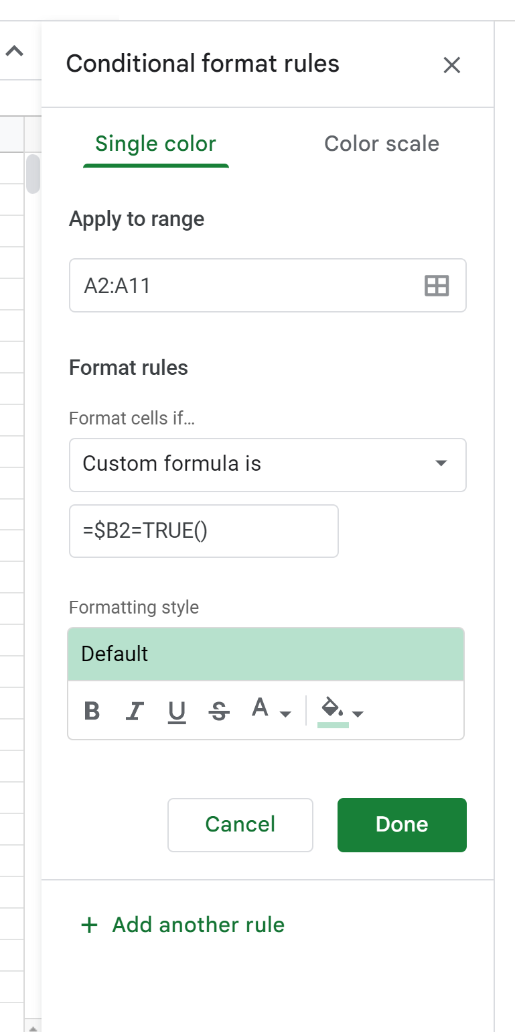Select data range grid icon
This screenshot has height=1032, width=515.
(437, 286)
